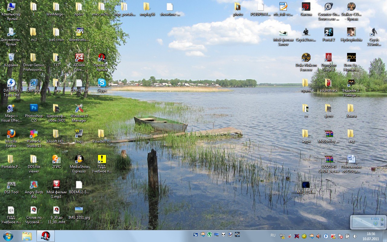Open the раб стол folder

[57, 34]
